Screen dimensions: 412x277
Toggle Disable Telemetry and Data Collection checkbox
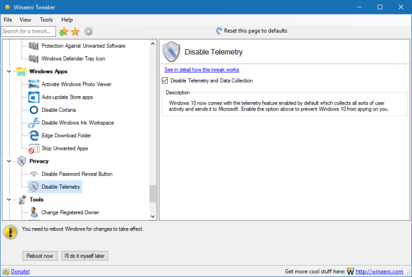point(165,80)
